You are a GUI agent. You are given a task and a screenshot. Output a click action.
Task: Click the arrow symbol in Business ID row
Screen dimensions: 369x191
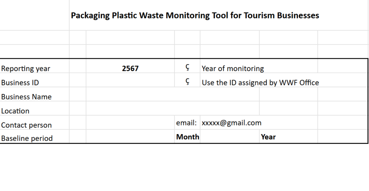(187, 82)
